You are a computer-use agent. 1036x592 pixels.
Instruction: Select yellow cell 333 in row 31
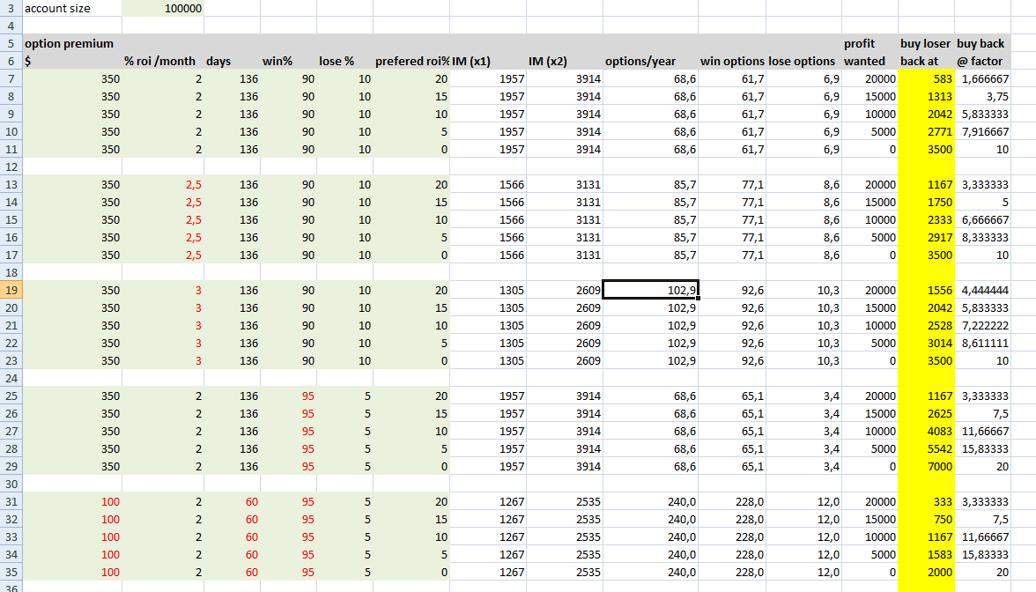click(927, 501)
